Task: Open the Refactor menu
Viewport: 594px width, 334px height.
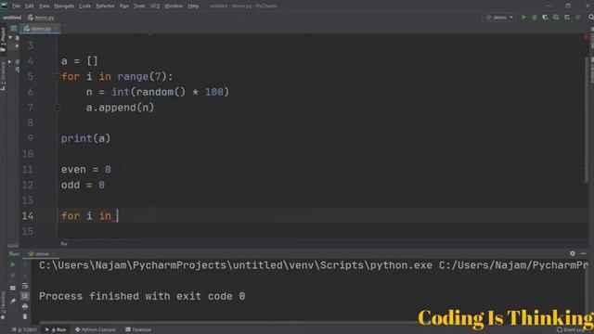Action: [x=105, y=6]
